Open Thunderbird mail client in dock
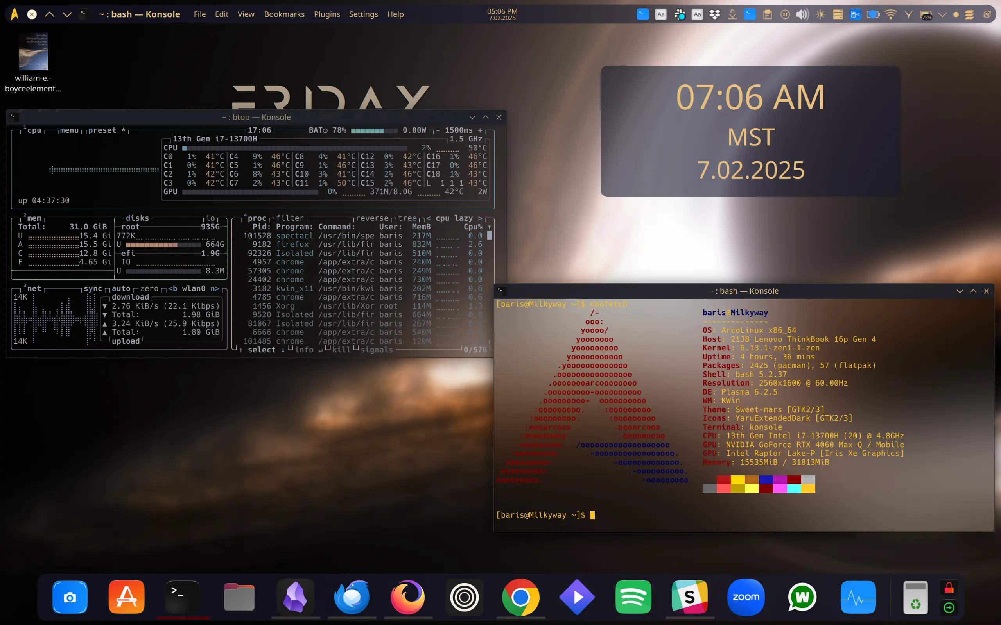 click(352, 597)
